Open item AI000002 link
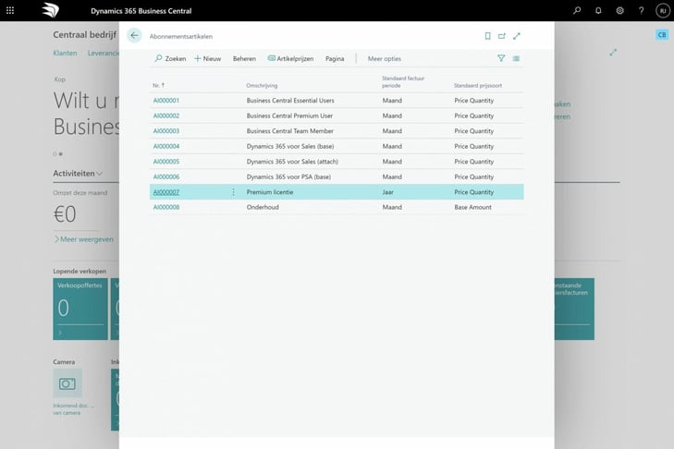This screenshot has width=674, height=449. tap(165, 115)
